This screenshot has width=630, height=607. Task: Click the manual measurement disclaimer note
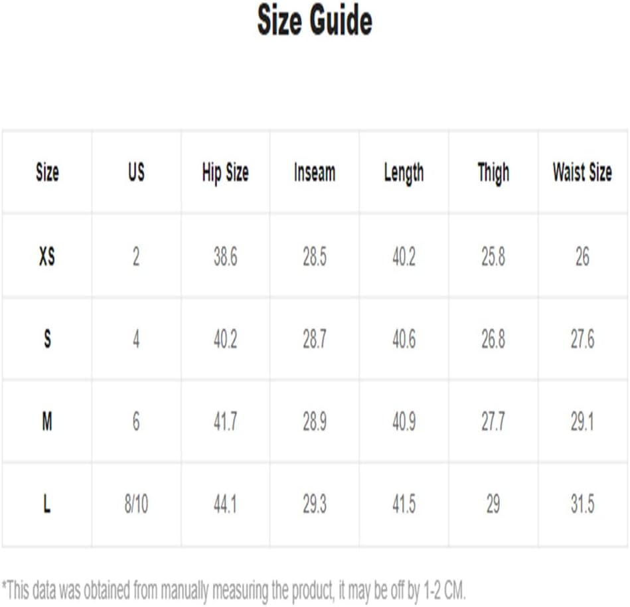click(234, 590)
